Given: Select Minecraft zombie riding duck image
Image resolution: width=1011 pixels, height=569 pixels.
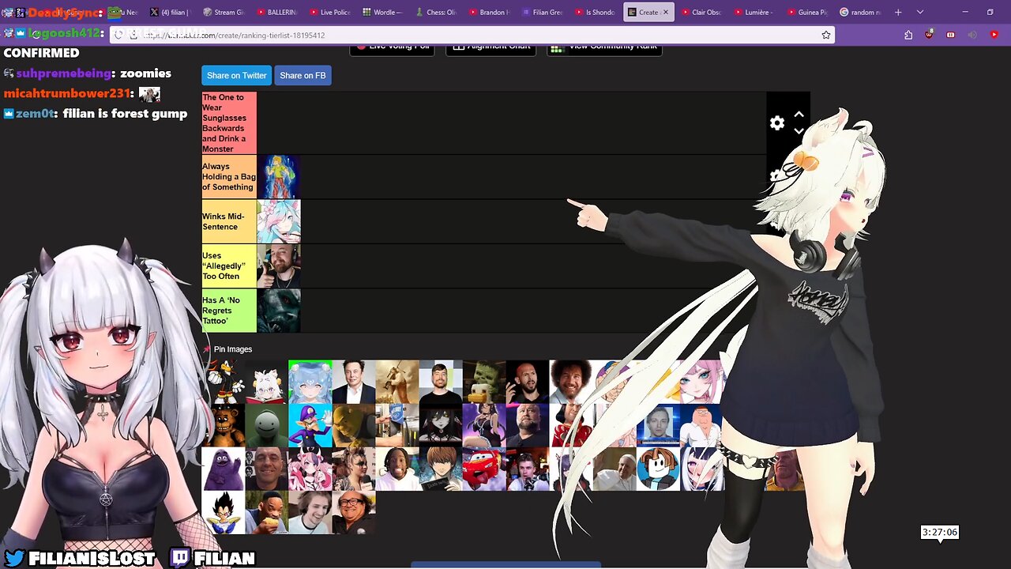Looking at the screenshot, I should pyautogui.click(x=484, y=382).
